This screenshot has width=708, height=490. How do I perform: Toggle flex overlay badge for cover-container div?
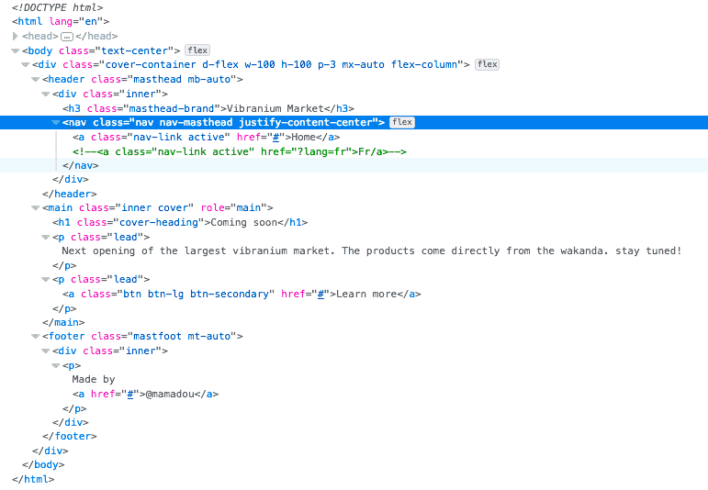[487, 64]
